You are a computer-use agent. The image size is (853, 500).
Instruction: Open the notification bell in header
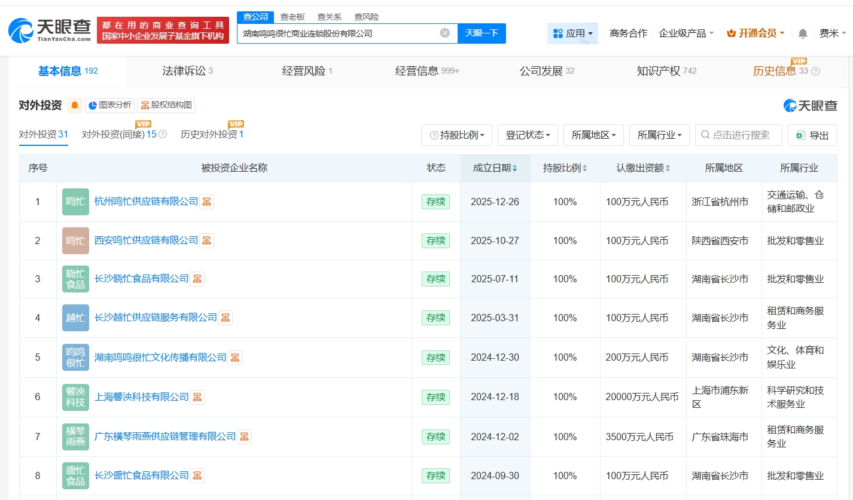point(803,33)
